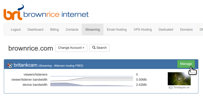Open the Contacts tab
The height and width of the screenshot is (96, 203).
pyautogui.click(x=72, y=30)
